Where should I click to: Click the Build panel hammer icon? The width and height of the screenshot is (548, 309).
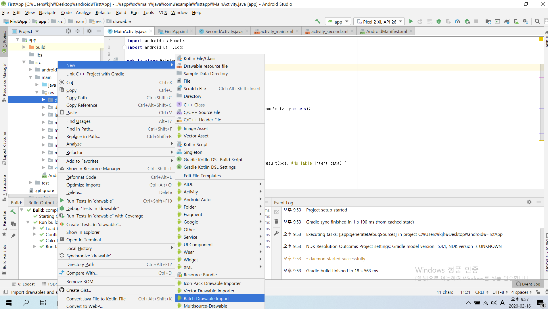point(13,212)
